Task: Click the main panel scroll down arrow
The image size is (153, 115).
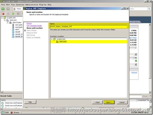Action: click(x=150, y=92)
